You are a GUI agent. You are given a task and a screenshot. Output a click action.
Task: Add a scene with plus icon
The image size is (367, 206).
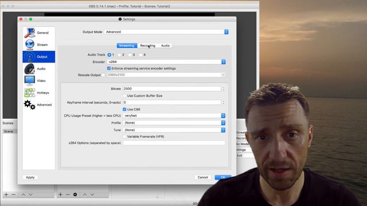[x=6, y=195]
